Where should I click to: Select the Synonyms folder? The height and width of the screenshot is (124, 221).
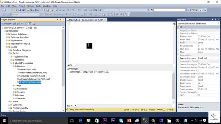coord(18,105)
